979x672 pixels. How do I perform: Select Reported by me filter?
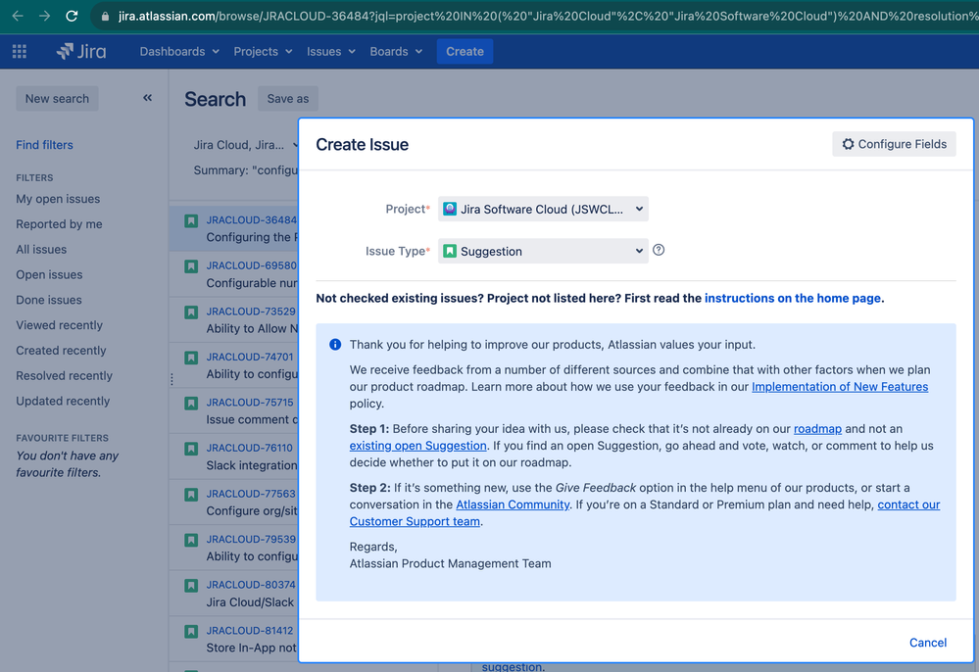click(59, 224)
